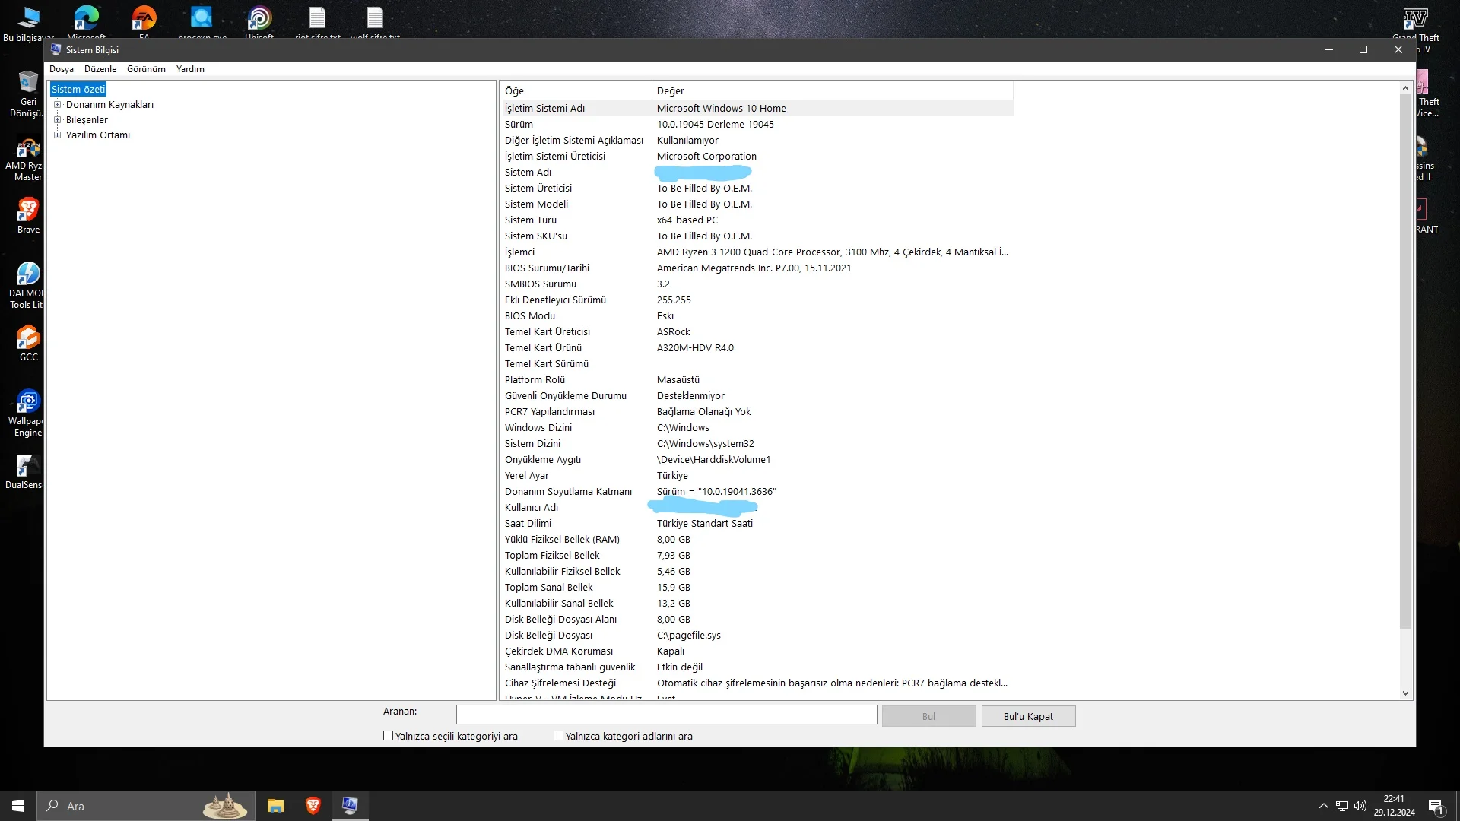Select the BIOS Sürümü/Tarihi row

[x=757, y=268]
